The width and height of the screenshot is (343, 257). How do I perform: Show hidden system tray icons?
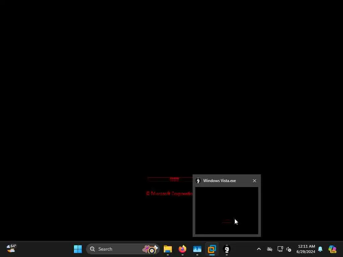pyautogui.click(x=259, y=249)
